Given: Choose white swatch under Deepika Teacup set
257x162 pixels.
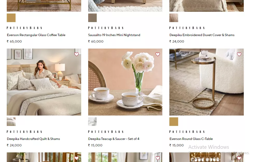Looking at the screenshot, I should 92,122.
